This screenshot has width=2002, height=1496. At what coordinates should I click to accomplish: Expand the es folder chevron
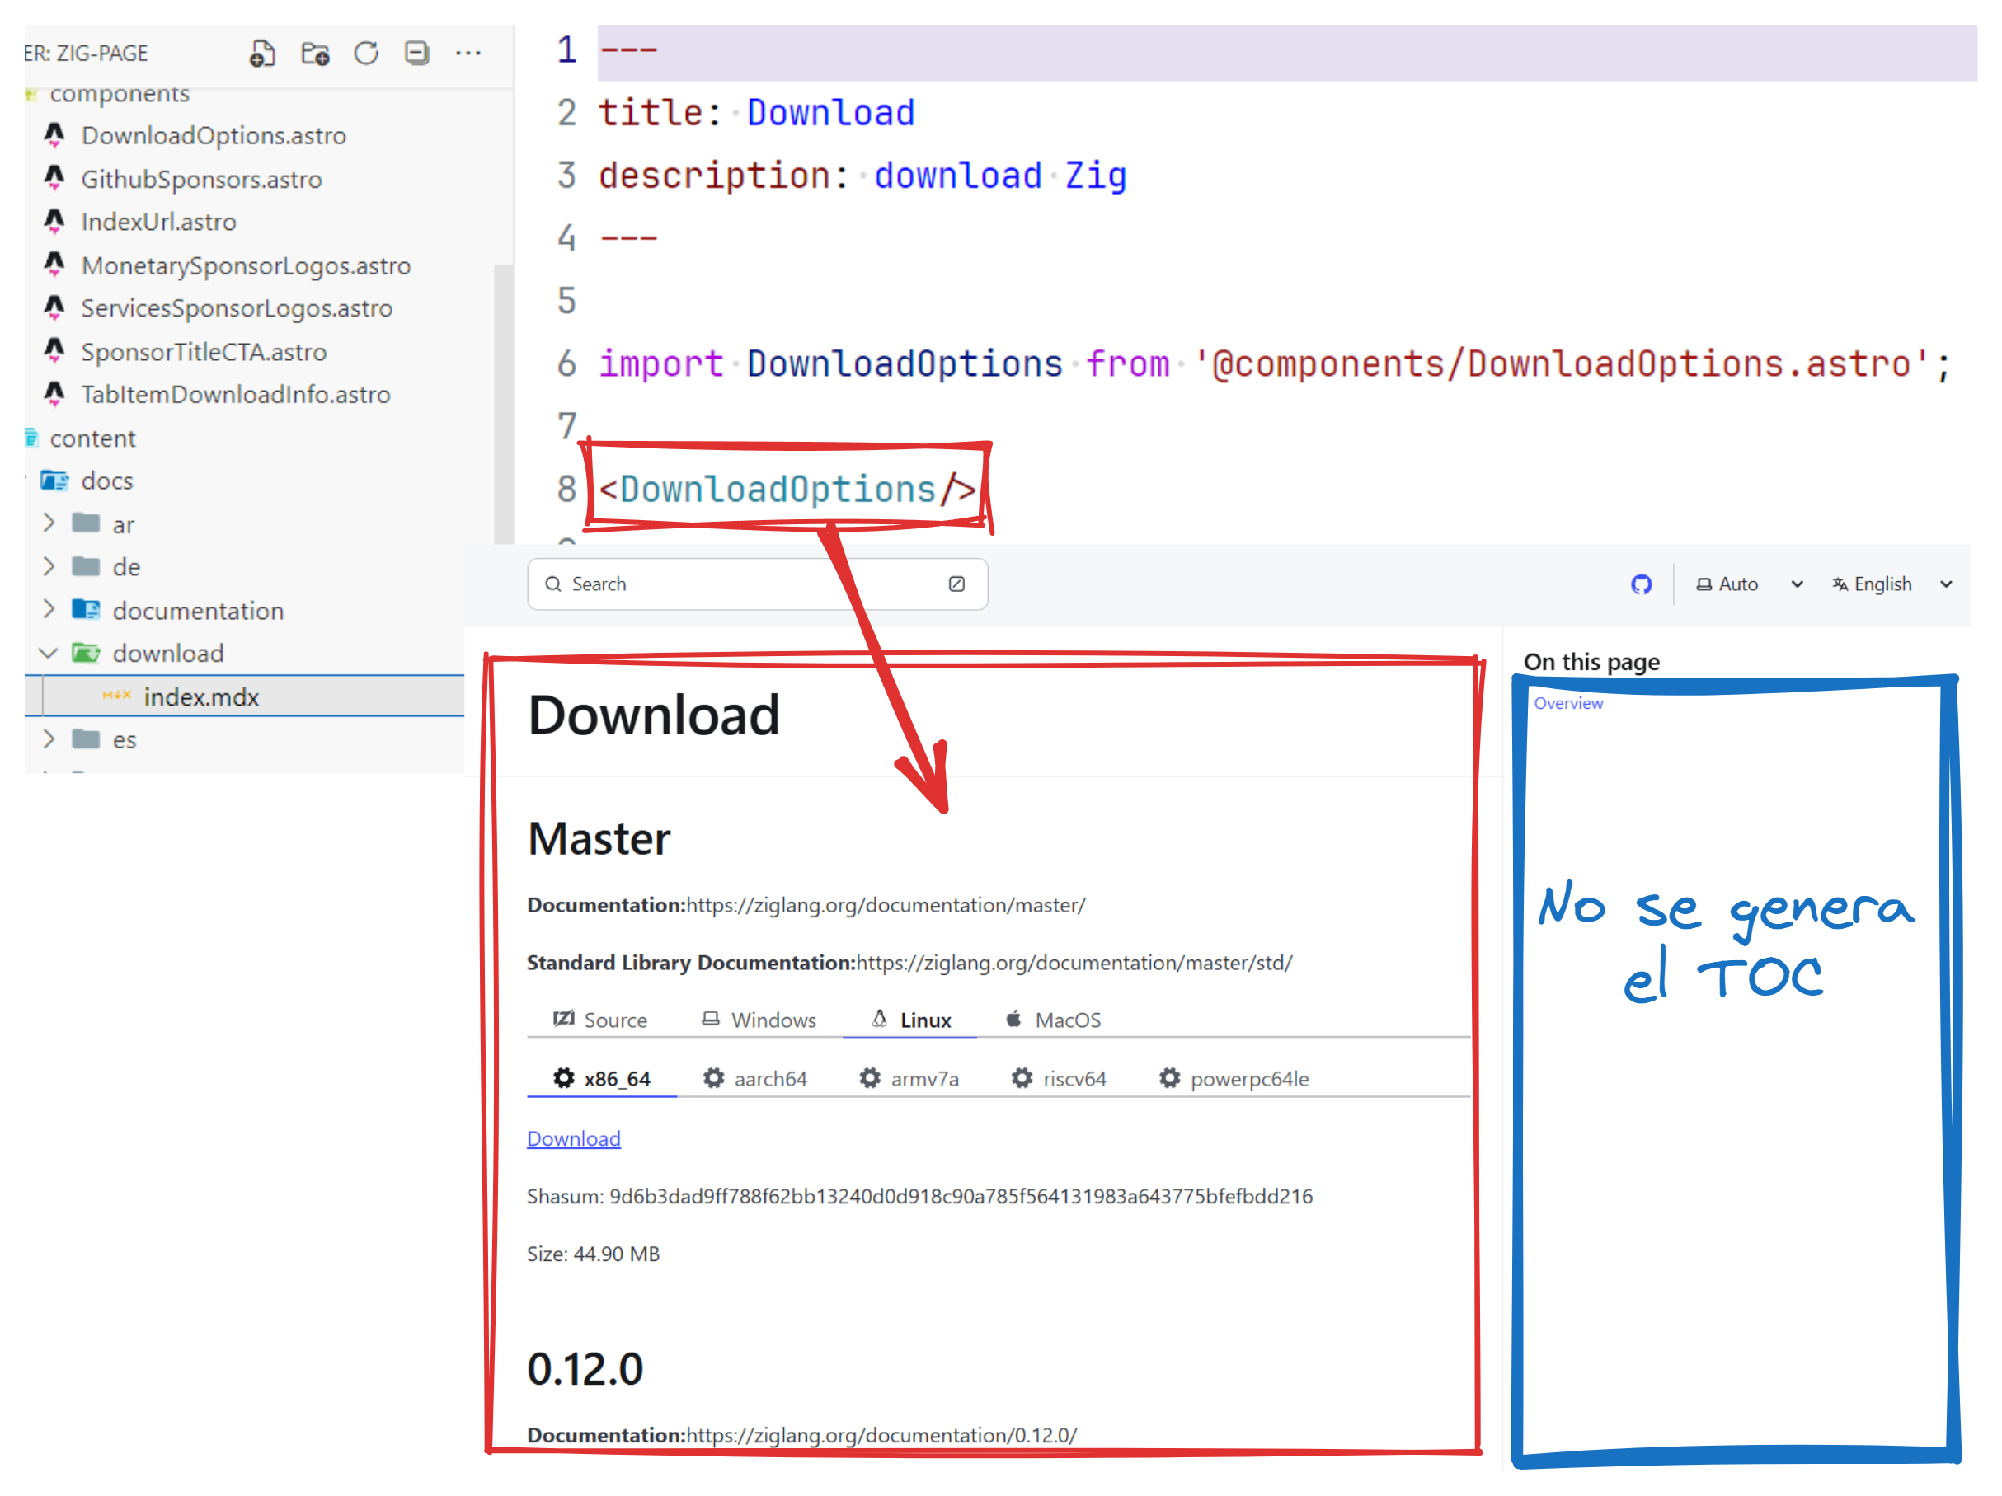click(49, 740)
